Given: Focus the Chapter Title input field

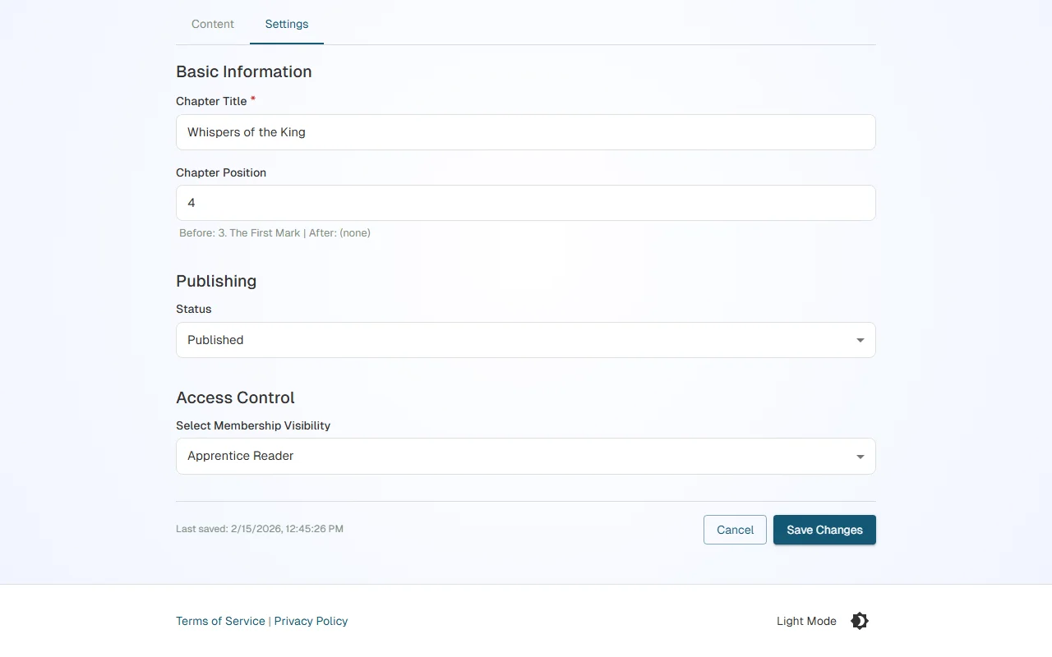Looking at the screenshot, I should pos(526,132).
